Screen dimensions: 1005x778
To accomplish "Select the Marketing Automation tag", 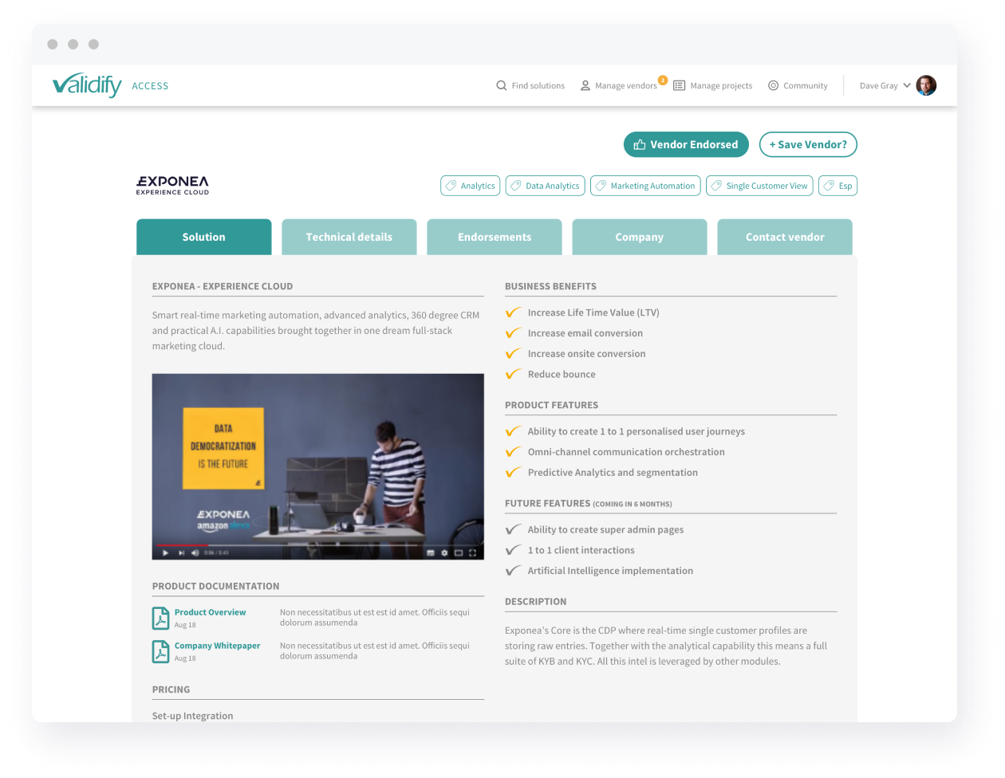I will pos(645,186).
